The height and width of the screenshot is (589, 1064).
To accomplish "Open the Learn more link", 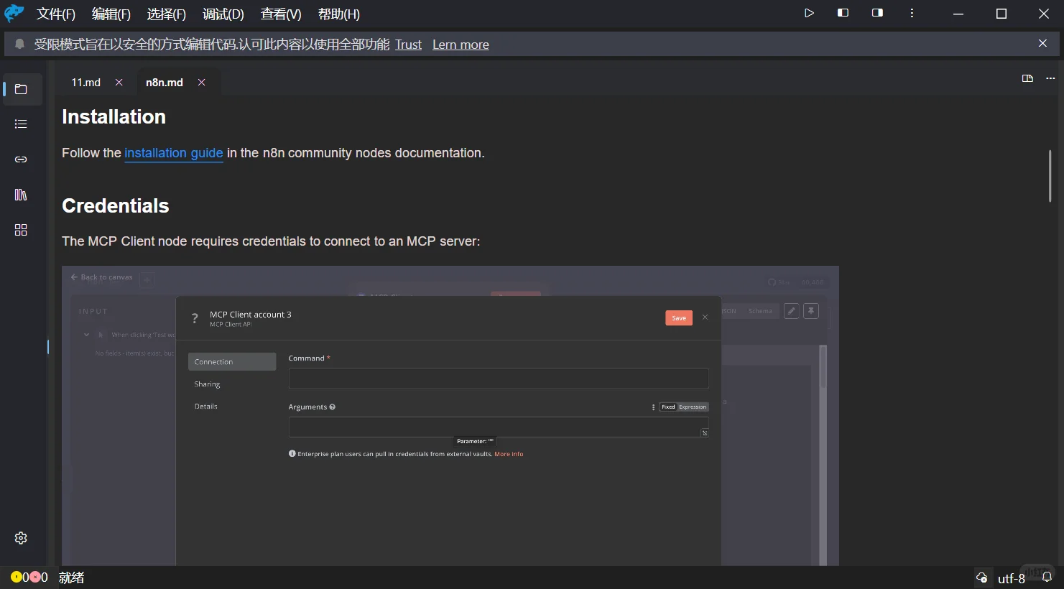I will click(x=461, y=45).
